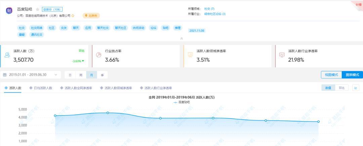Switch granularity to 周

81,75
